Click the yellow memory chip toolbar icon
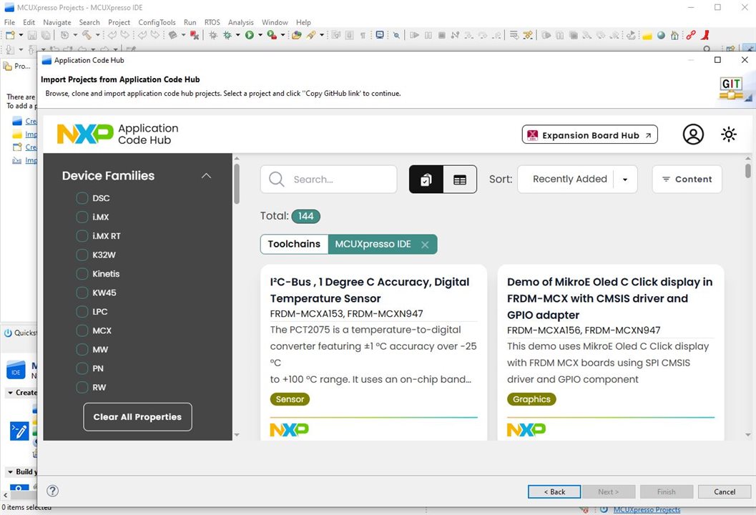The width and height of the screenshot is (756, 515). (647, 35)
